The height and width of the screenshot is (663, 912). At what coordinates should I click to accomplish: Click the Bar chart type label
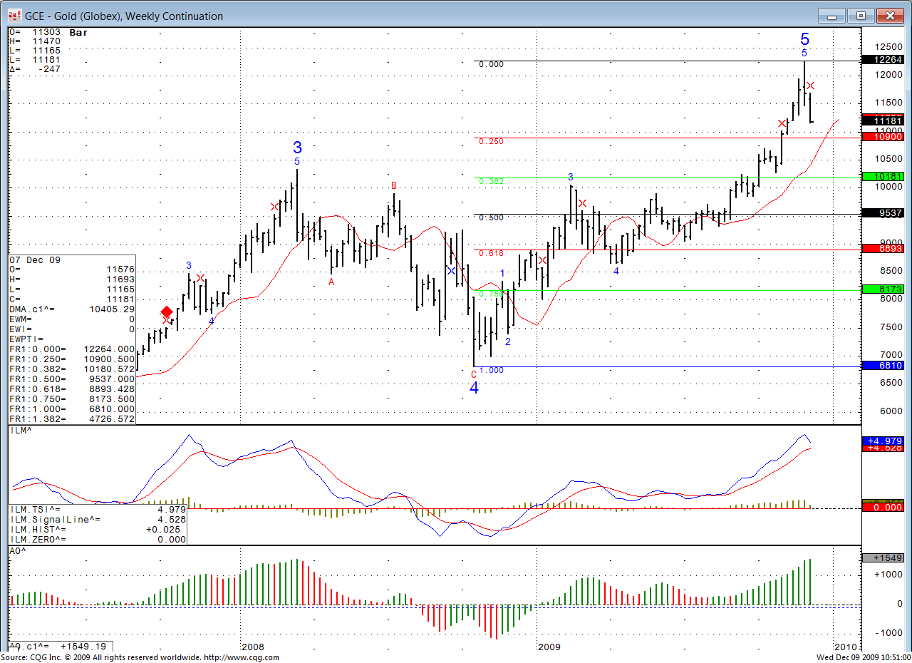click(78, 32)
